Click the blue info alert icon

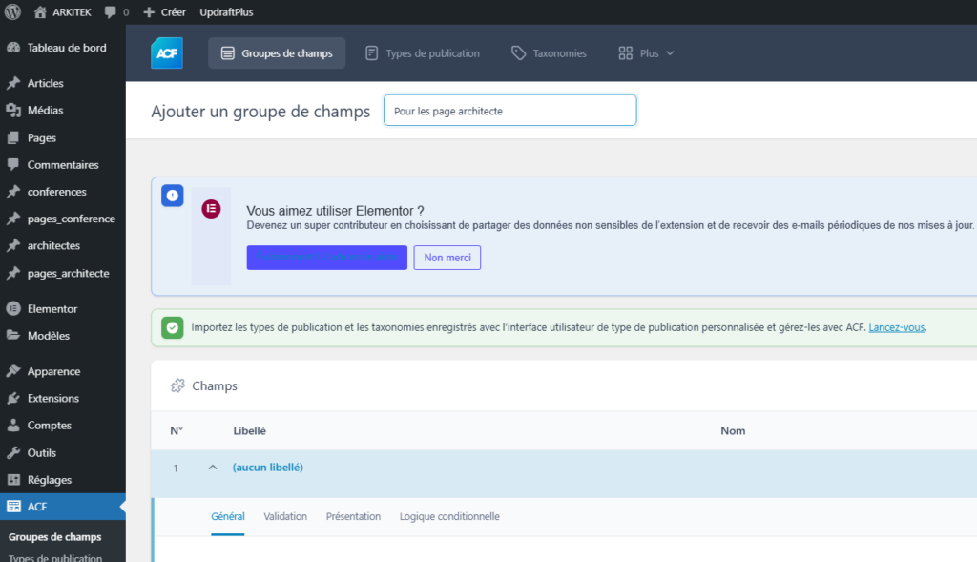tap(172, 195)
